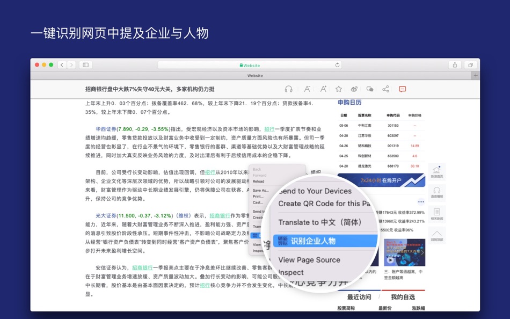Viewport: 510px width, 319px height.
Task: Open the 华西证券 stock link
Action: click(106, 129)
